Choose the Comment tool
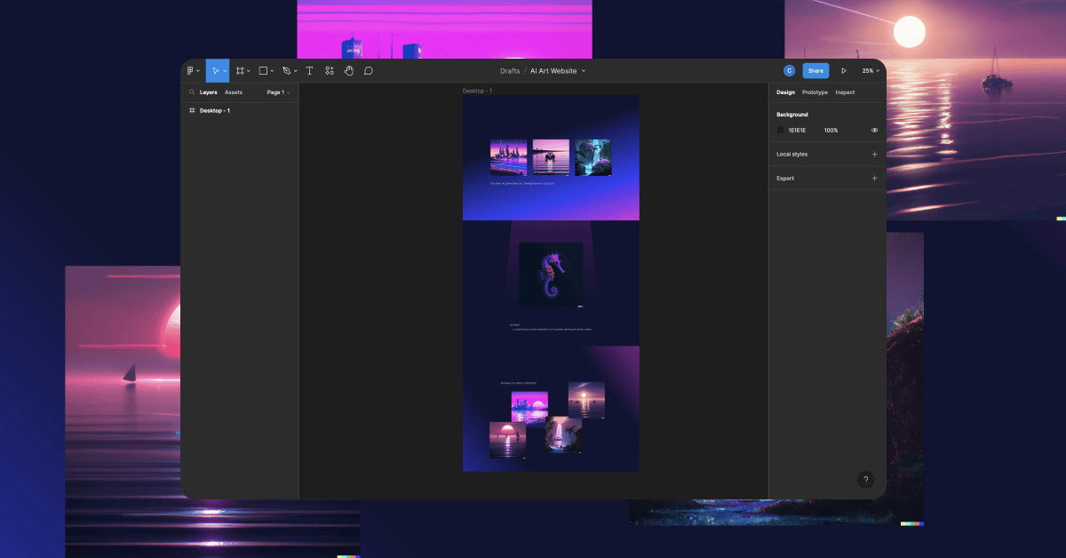This screenshot has width=1066, height=558. pos(368,70)
